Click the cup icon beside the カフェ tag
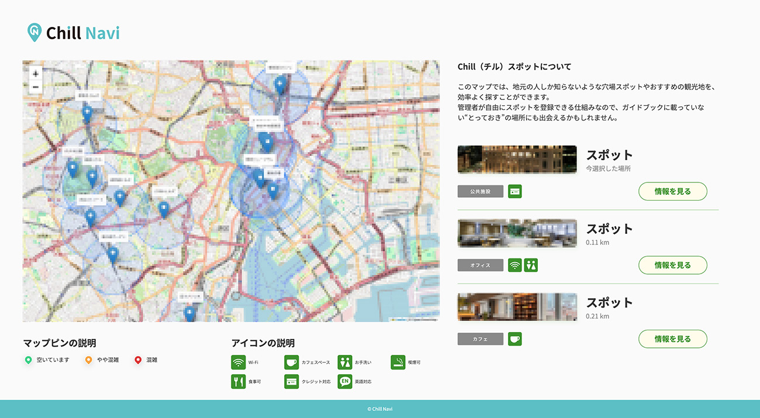This screenshot has height=418, width=760. [514, 339]
